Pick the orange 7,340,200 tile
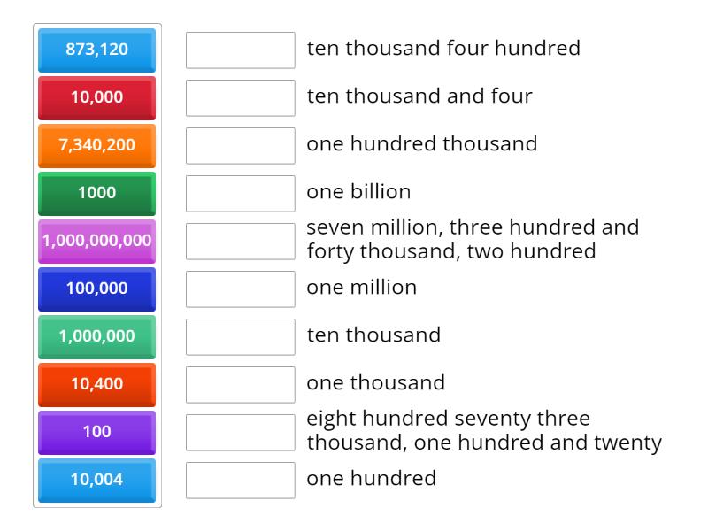This screenshot has height=531, width=708. pyautogui.click(x=96, y=145)
